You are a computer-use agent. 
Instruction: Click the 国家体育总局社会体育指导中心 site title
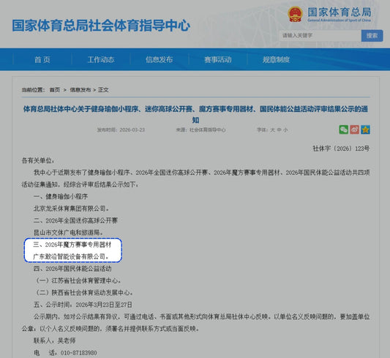(101, 26)
